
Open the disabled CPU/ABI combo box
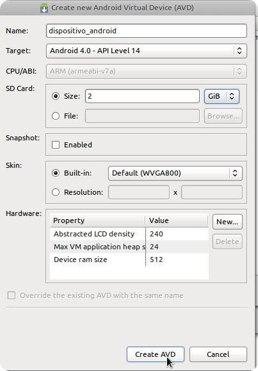[147, 71]
